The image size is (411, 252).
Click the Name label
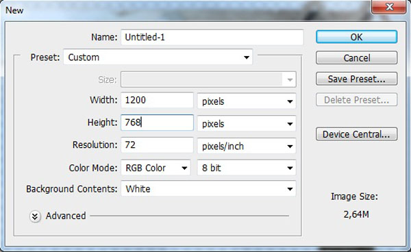[104, 37]
